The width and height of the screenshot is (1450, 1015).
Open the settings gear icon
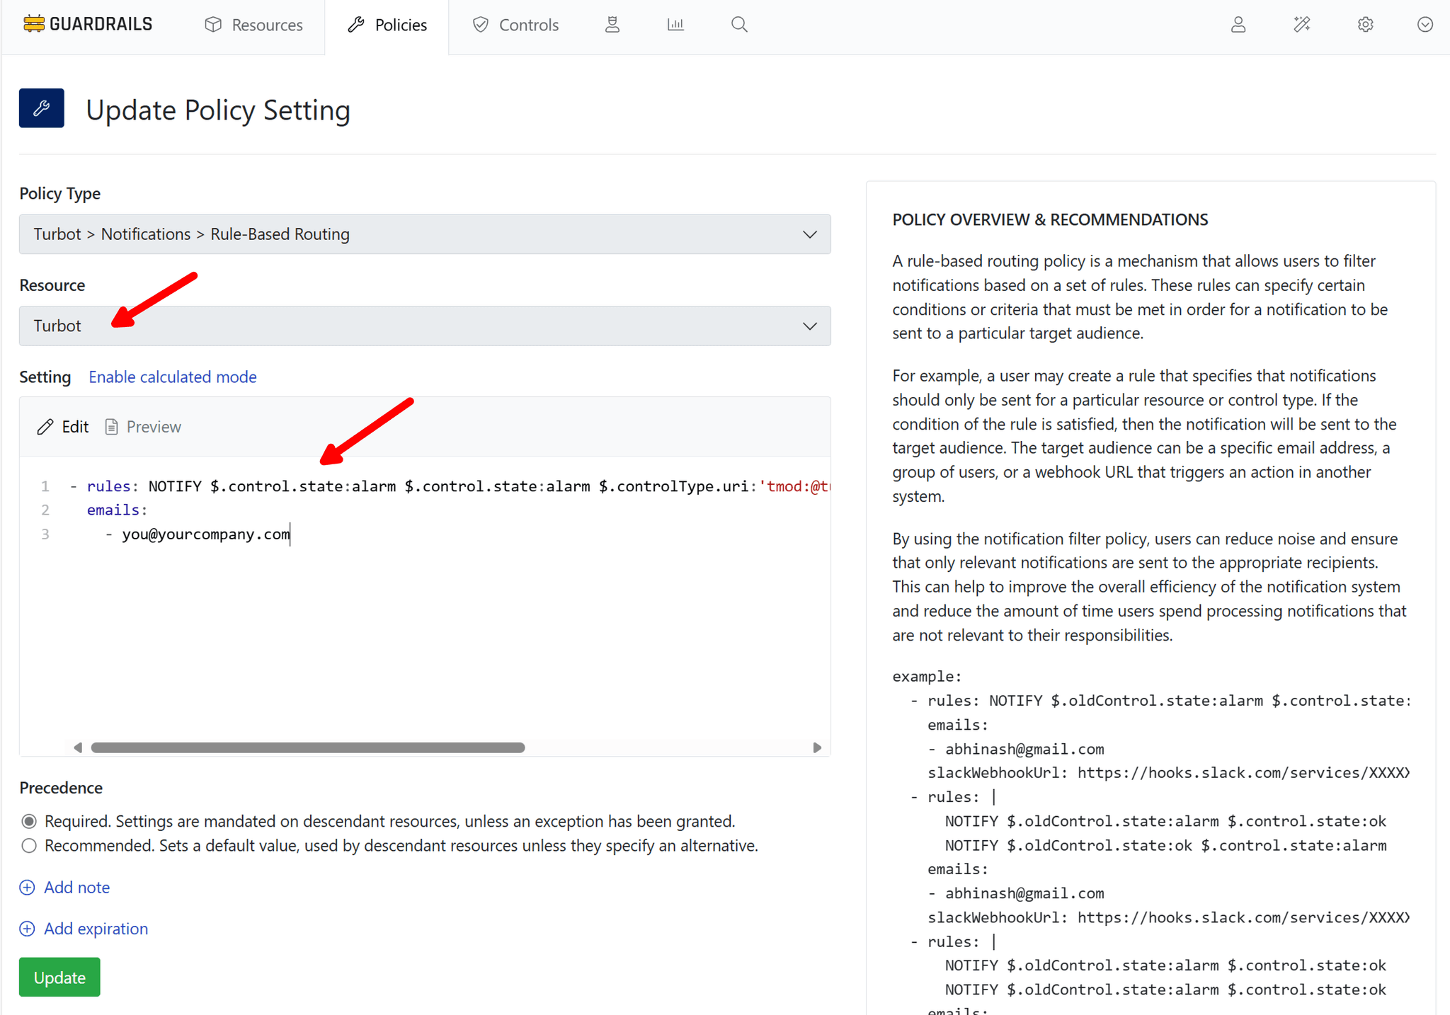pos(1365,25)
